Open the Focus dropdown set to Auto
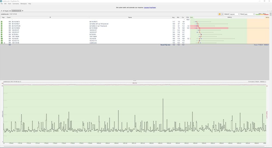Image resolution: width=272 pixels, height=148 pixels. 249,14
